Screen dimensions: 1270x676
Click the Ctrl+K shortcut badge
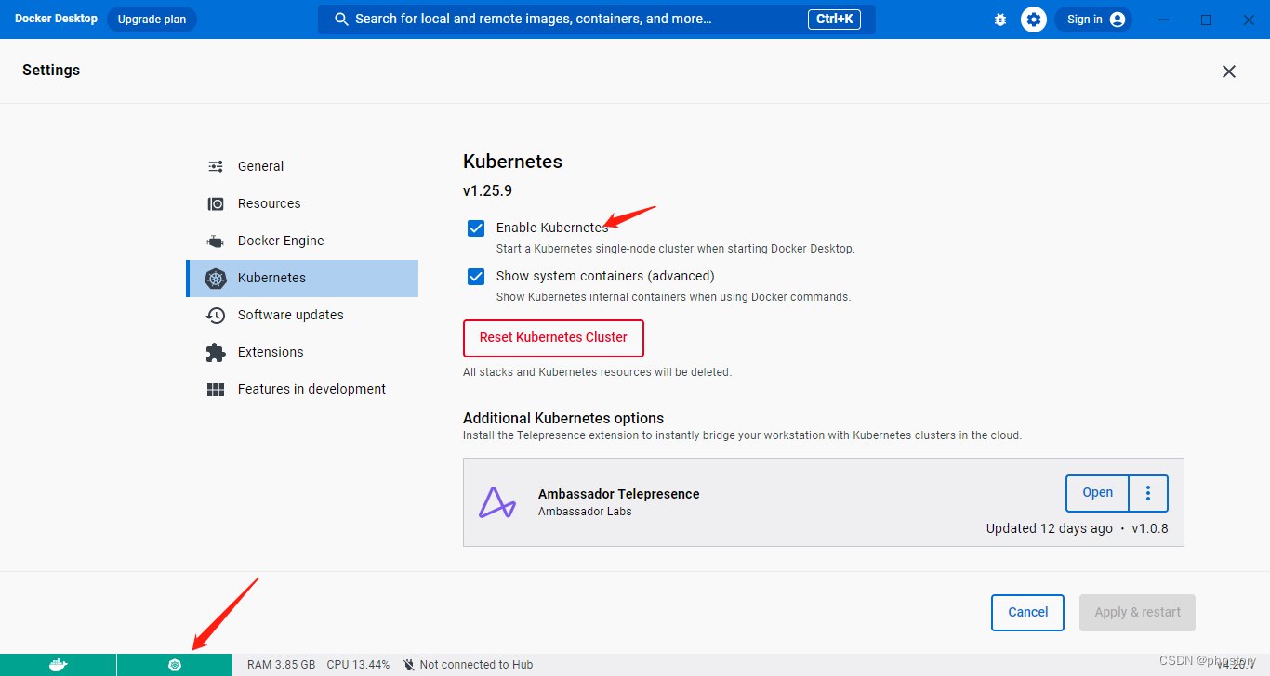click(x=835, y=19)
